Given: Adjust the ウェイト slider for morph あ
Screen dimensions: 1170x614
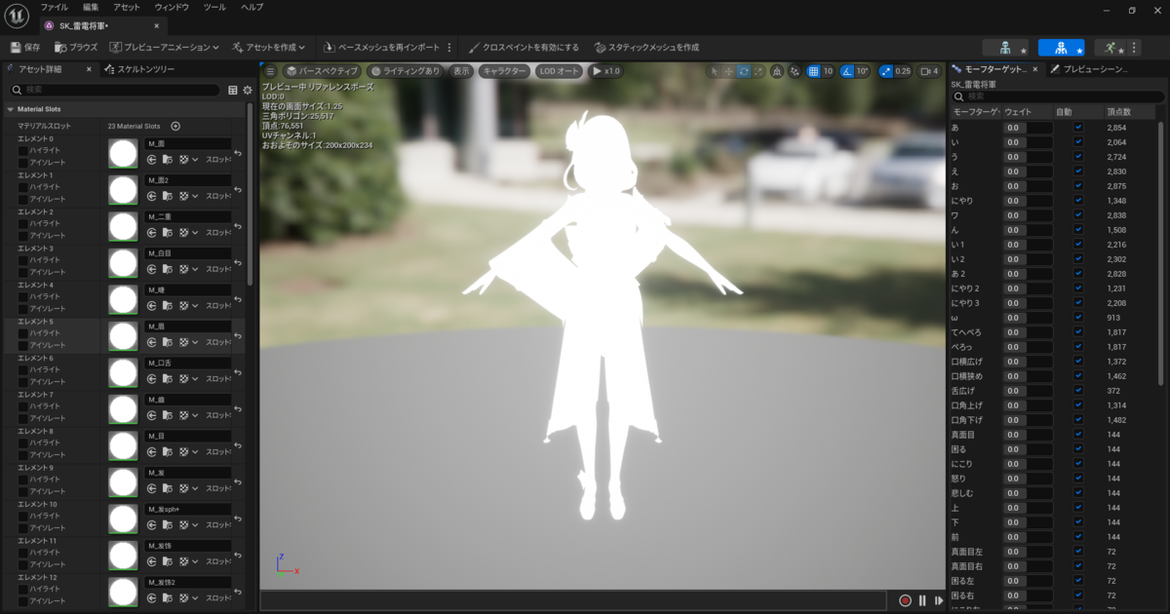Looking at the screenshot, I should [x=1028, y=128].
